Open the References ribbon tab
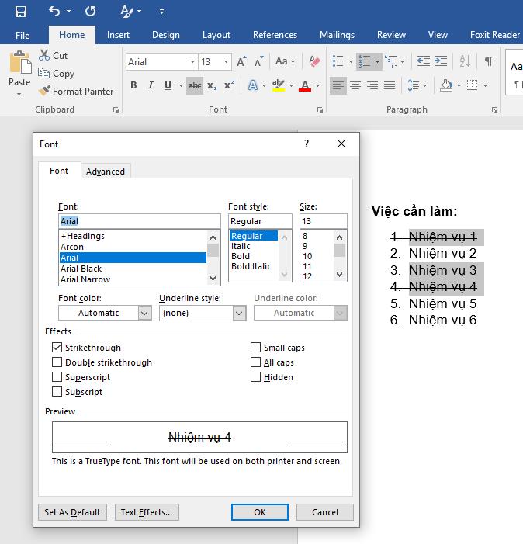The height and width of the screenshot is (544, 523). coord(275,35)
